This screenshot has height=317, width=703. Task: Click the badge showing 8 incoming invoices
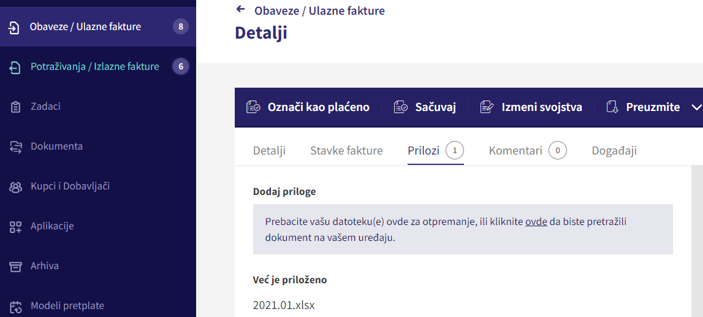tap(181, 27)
